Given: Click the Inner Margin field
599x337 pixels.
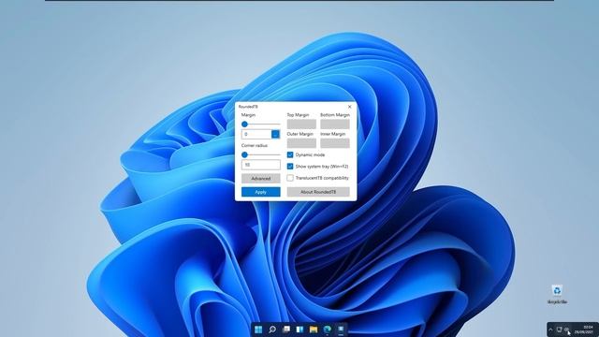Looking at the screenshot, I should [335, 143].
